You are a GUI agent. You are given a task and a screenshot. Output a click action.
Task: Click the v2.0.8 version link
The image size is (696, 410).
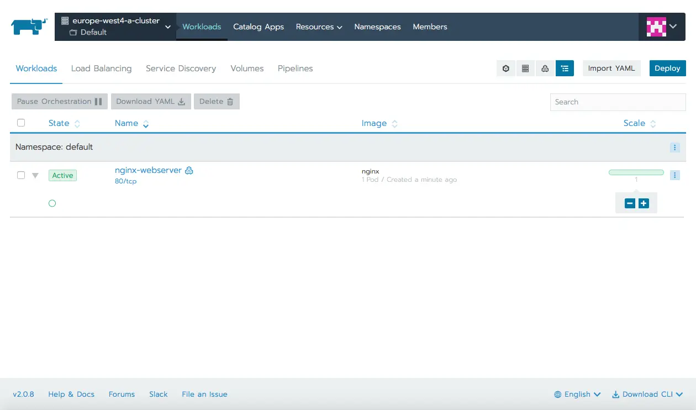[24, 395]
